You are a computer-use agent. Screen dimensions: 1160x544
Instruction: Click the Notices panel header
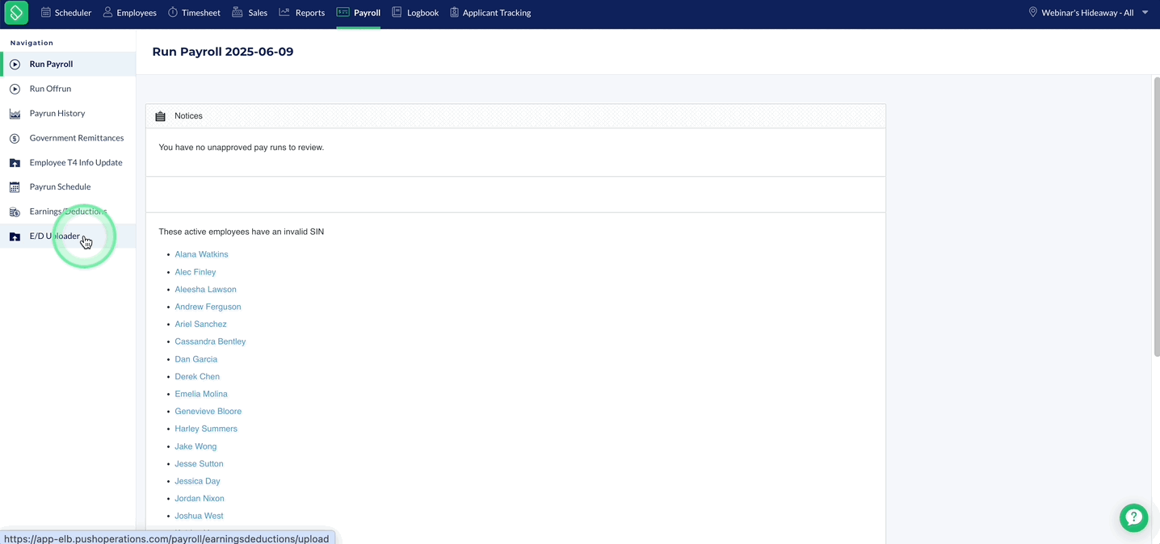pyautogui.click(x=515, y=116)
